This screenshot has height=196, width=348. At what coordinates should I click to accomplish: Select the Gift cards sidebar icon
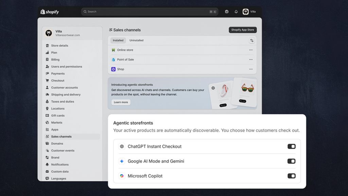tap(48, 115)
